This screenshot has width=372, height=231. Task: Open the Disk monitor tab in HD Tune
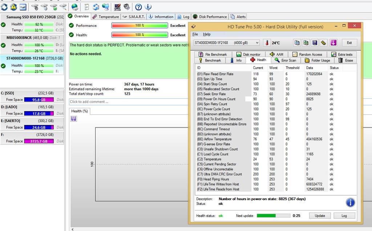pos(248,54)
